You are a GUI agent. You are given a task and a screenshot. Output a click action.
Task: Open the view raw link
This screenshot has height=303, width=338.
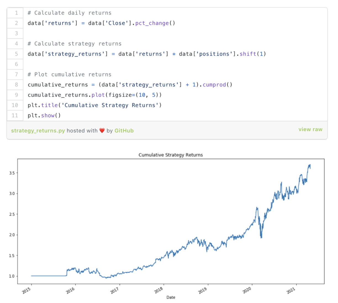click(310, 129)
